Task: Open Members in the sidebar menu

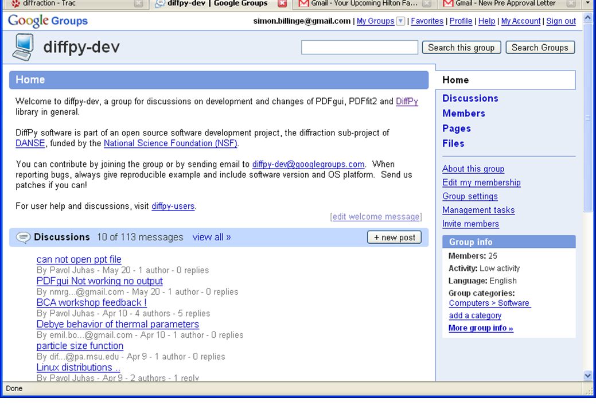Action: (463, 113)
